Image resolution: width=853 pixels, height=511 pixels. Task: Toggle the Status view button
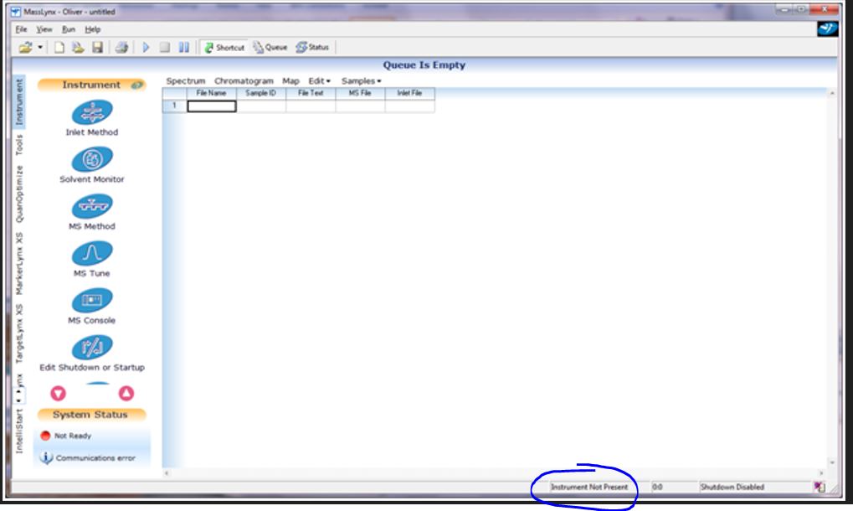click(x=312, y=48)
